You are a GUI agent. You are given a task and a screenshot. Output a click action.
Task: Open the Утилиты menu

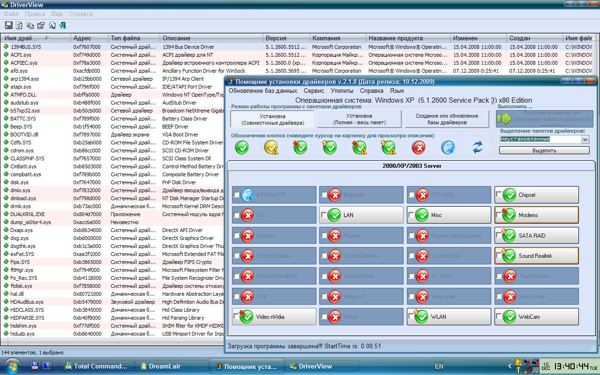coord(342,90)
